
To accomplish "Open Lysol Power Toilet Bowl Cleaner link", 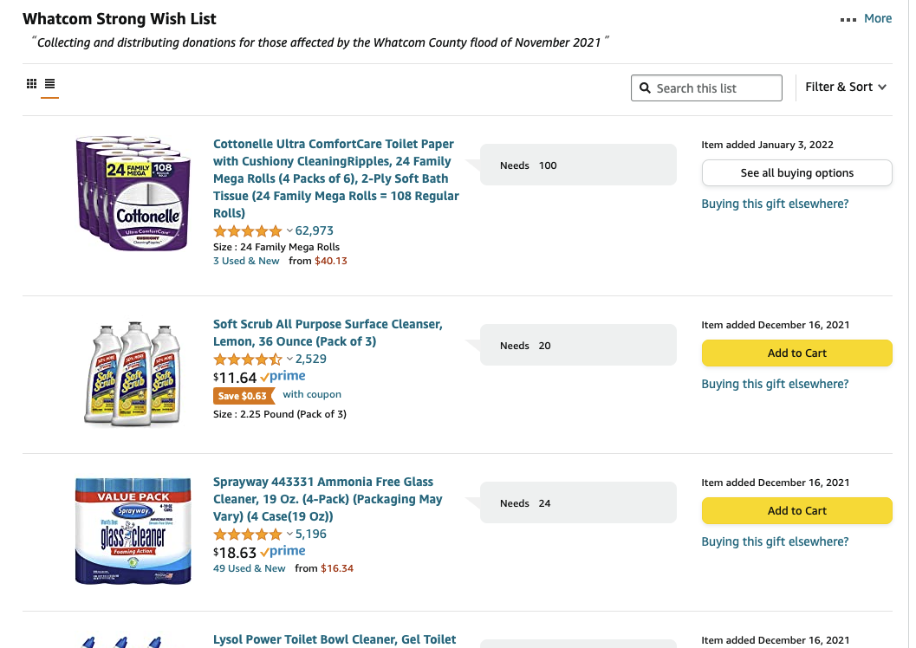I will (335, 639).
